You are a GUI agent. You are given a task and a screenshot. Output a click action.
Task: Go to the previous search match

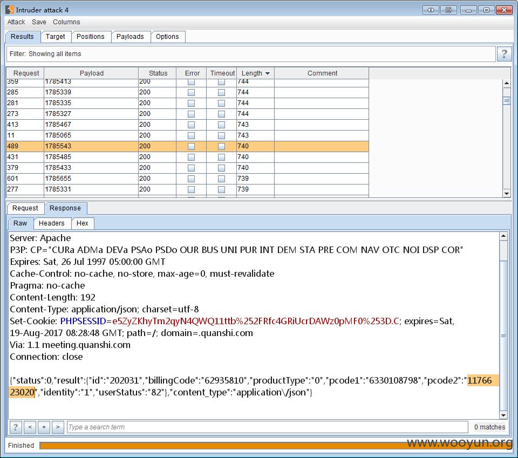30,427
